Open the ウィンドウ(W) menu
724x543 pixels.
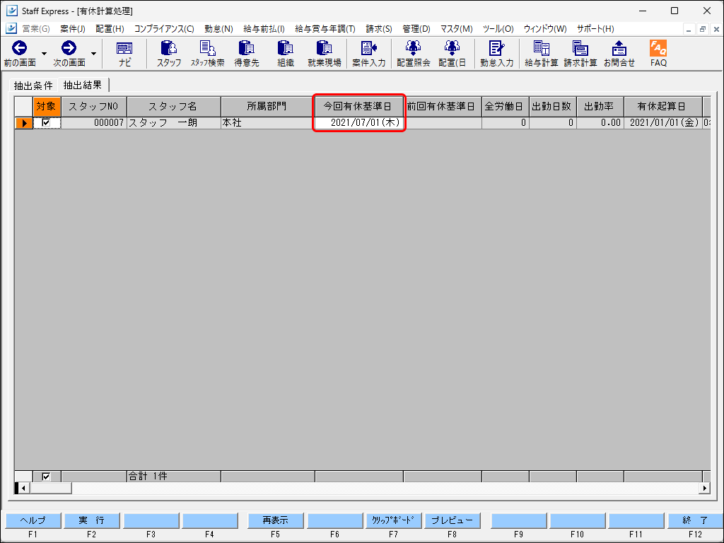point(545,28)
